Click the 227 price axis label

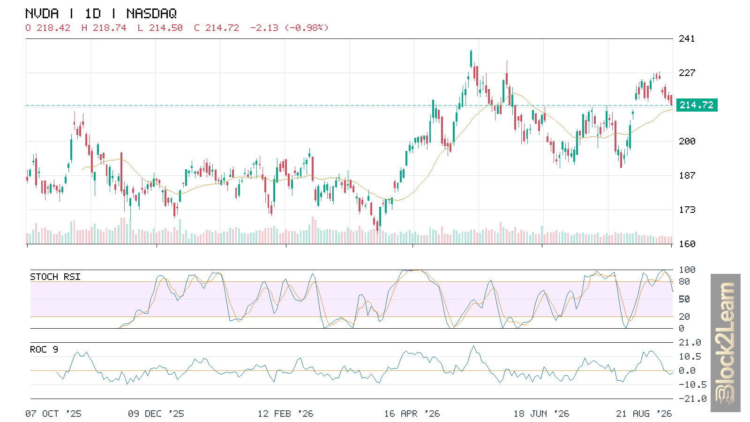tap(687, 73)
